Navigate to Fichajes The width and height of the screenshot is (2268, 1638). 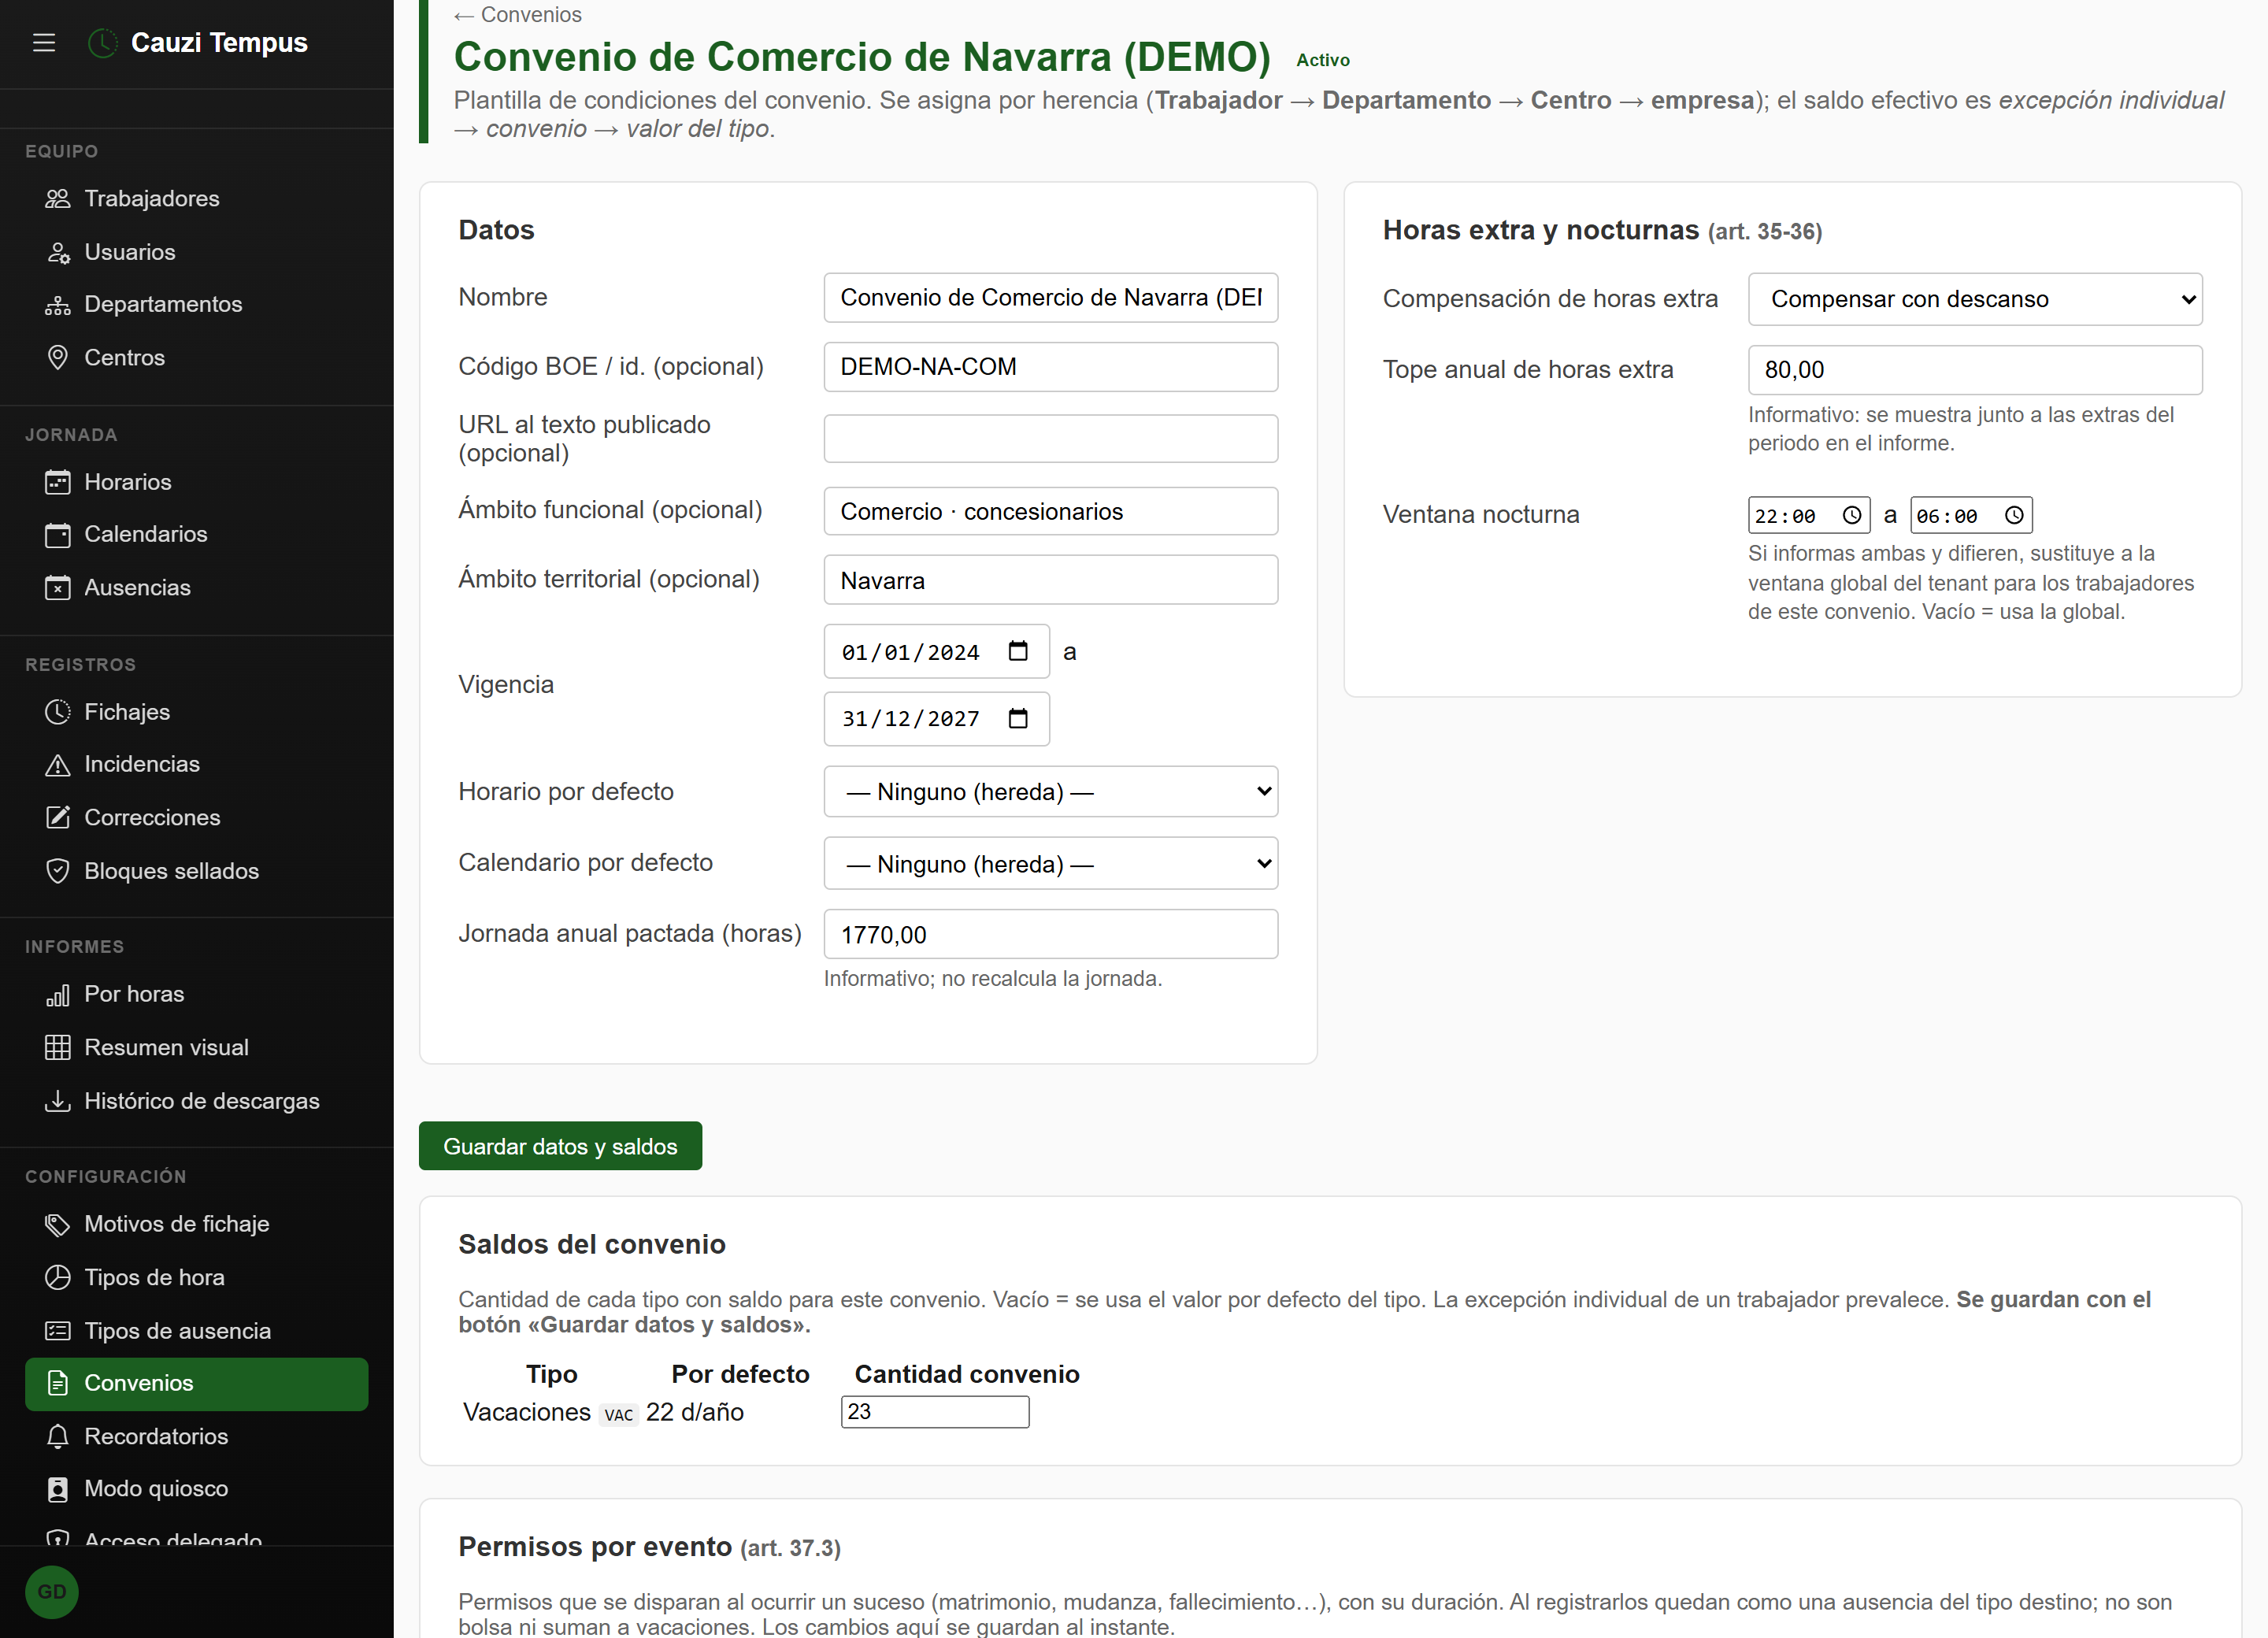tap(196, 712)
